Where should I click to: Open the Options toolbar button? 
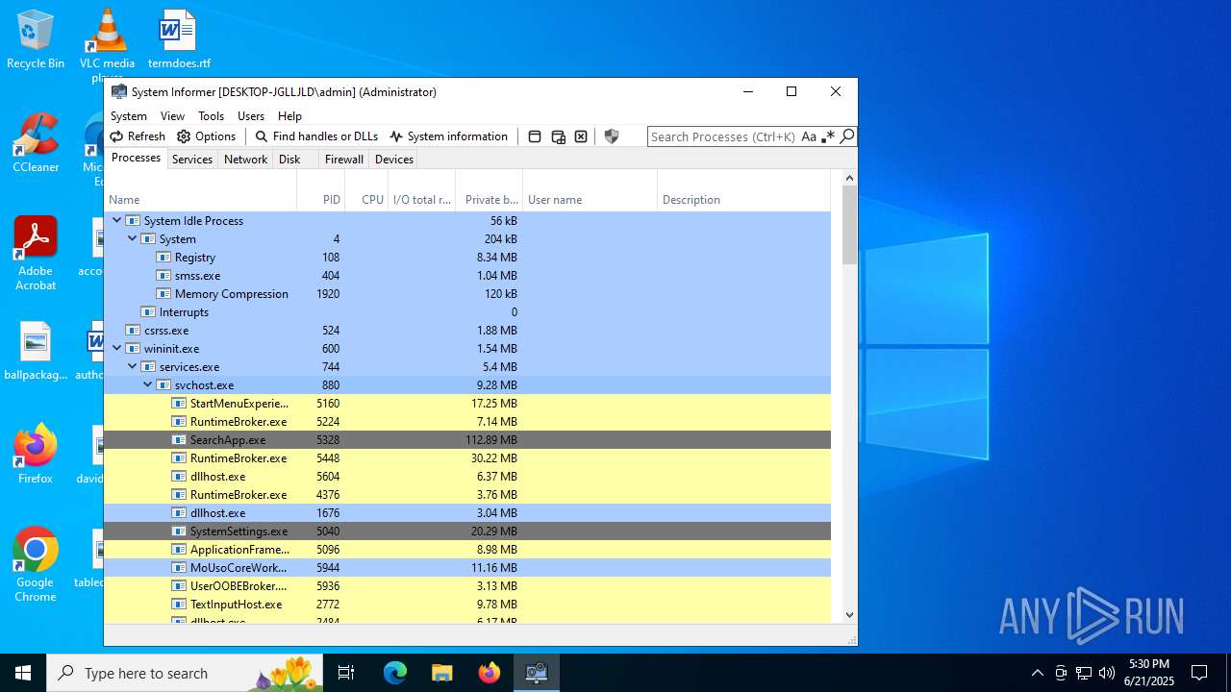point(207,136)
